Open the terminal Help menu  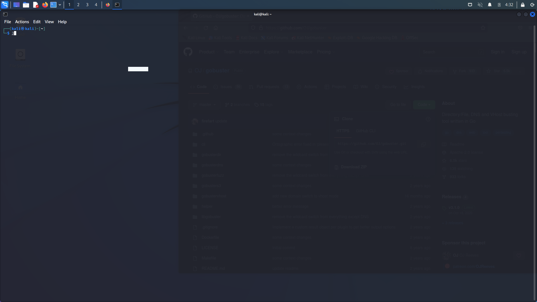(62, 22)
